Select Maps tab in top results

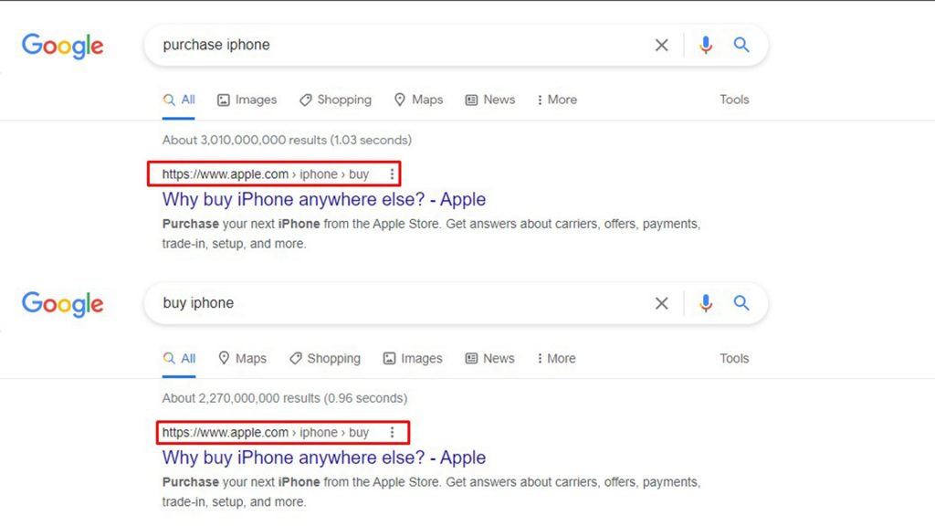(418, 100)
